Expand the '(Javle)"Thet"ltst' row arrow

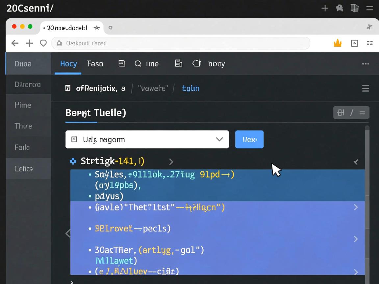coord(356,207)
